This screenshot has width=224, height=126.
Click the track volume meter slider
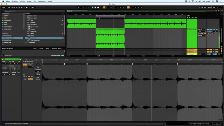[x=209, y=31]
